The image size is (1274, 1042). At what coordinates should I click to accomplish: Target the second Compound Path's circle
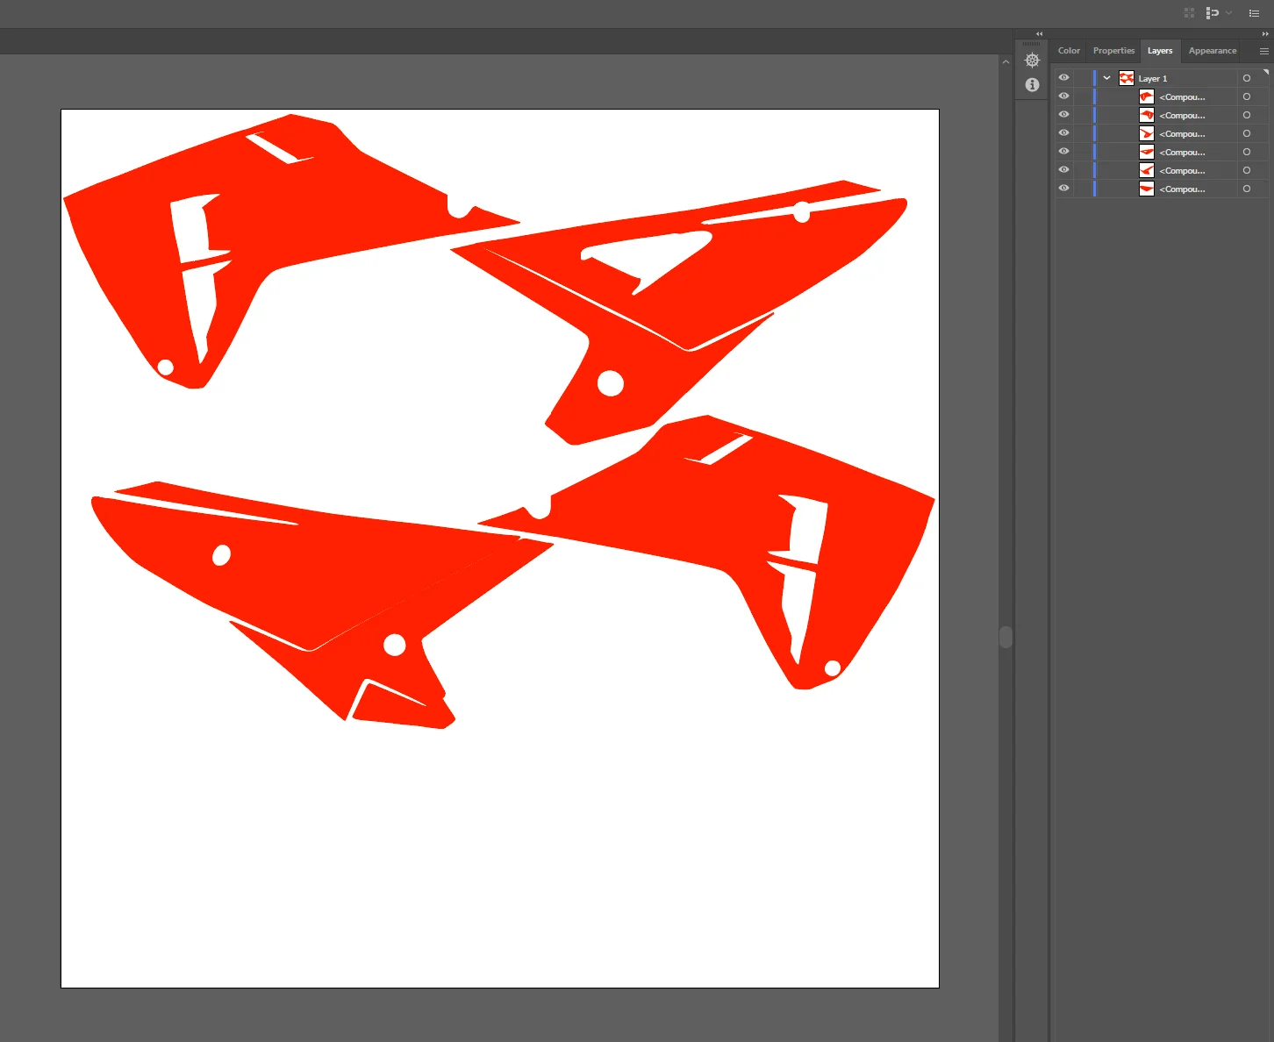[1246, 115]
